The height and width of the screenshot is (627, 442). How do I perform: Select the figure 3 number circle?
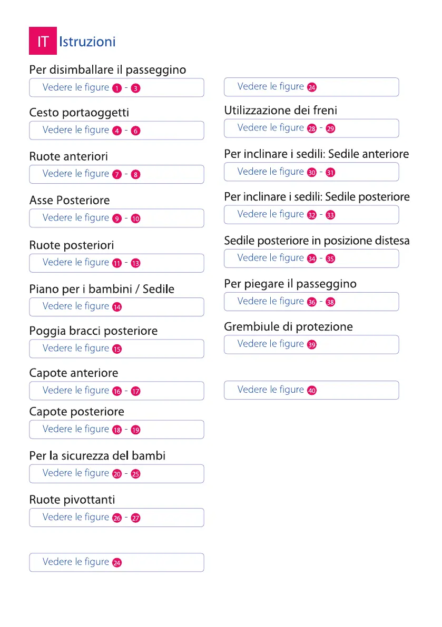click(x=135, y=88)
